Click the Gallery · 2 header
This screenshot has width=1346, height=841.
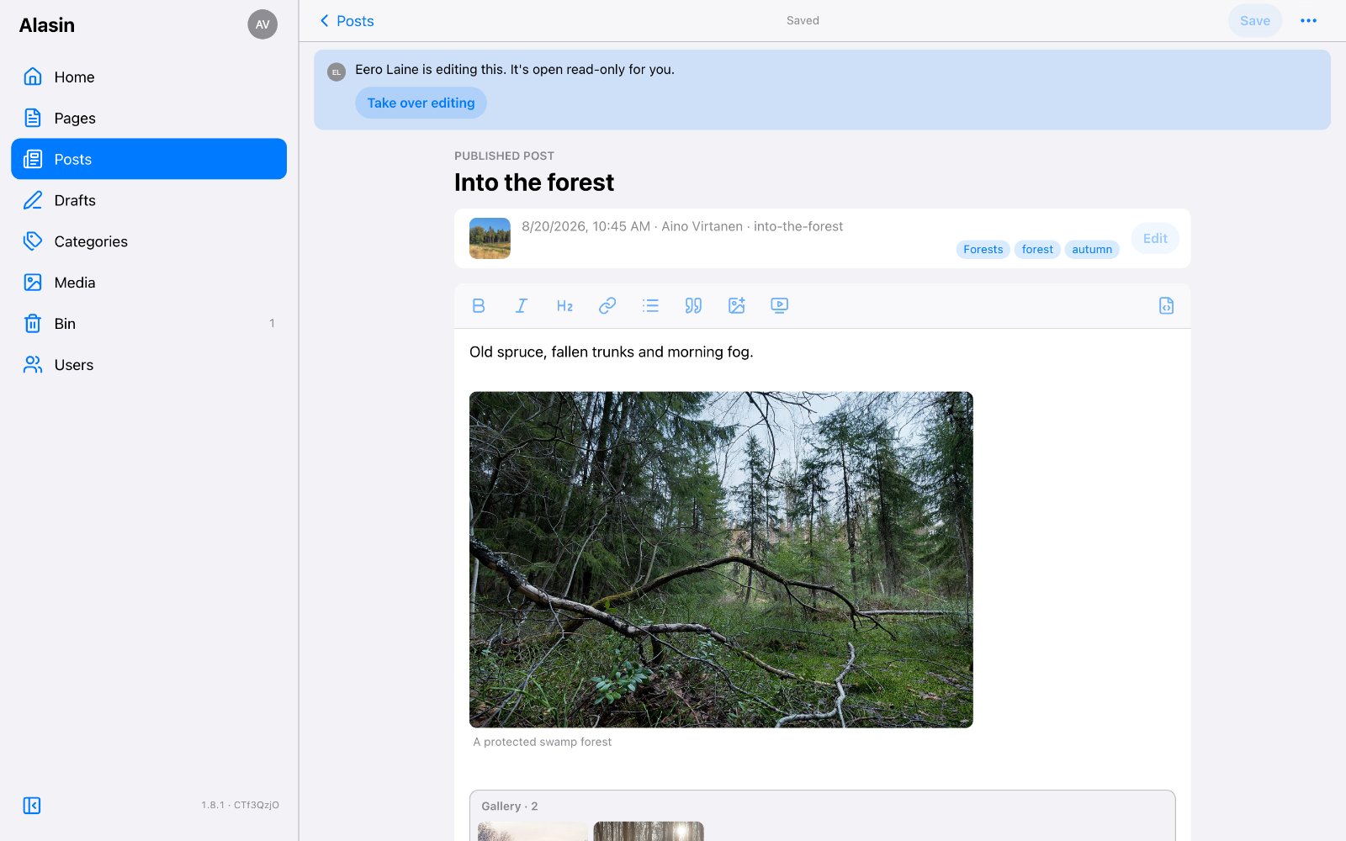510,806
